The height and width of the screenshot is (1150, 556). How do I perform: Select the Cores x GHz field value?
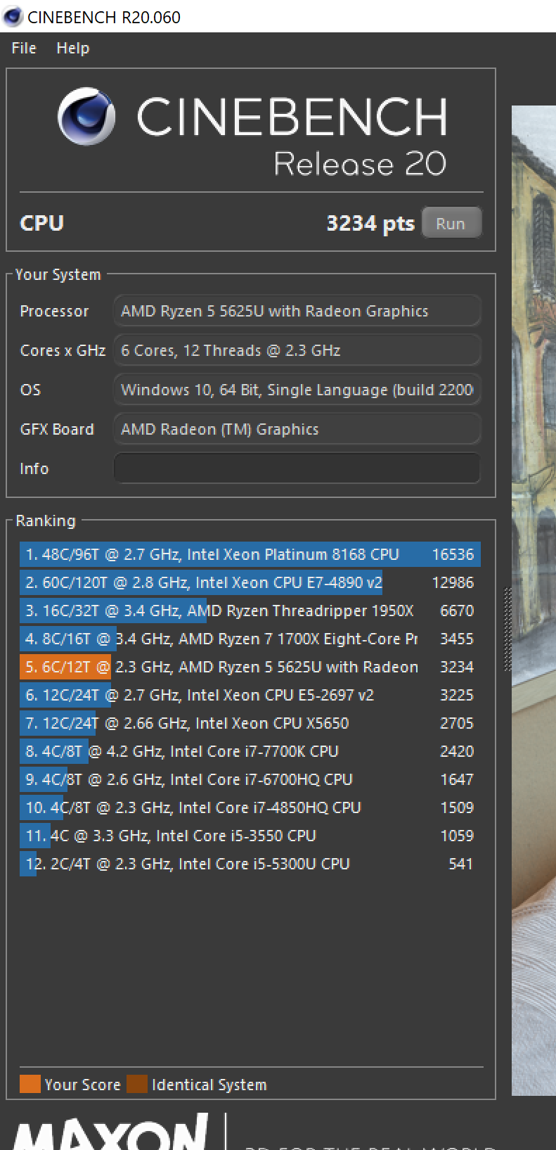[297, 350]
